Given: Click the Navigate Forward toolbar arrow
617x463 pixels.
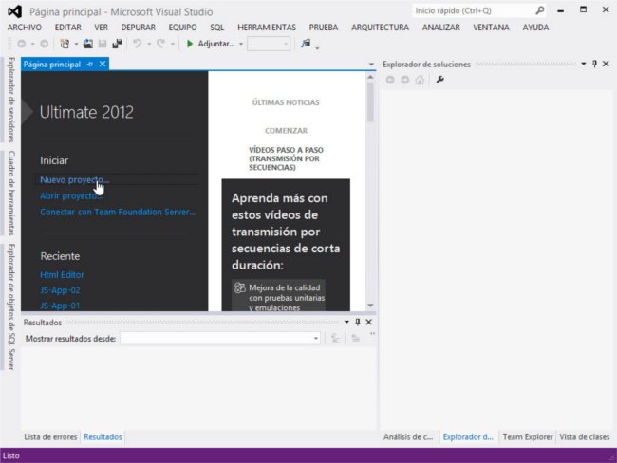Looking at the screenshot, I should tap(45, 44).
